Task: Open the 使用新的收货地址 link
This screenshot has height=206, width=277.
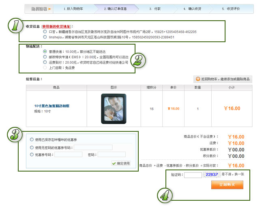Action: (x=56, y=26)
